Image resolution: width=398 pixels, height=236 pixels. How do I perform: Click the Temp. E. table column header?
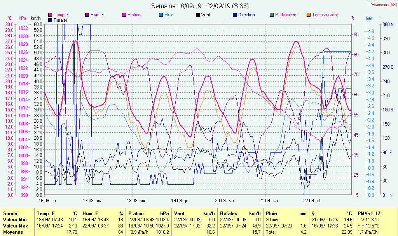point(47,214)
